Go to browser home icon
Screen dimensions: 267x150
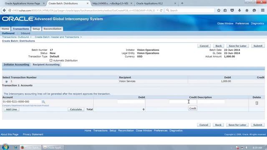[x=247, y=10]
